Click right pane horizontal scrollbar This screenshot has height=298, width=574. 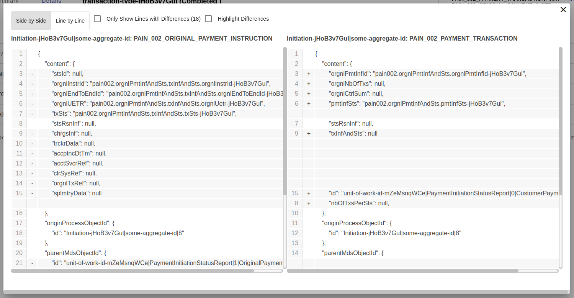click(402, 271)
